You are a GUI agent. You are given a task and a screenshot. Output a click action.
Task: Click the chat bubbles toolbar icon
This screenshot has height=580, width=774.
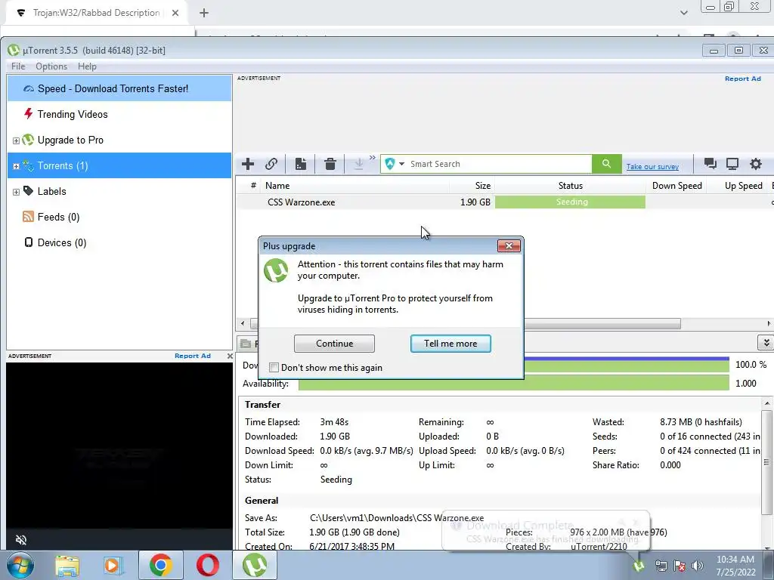pos(711,164)
